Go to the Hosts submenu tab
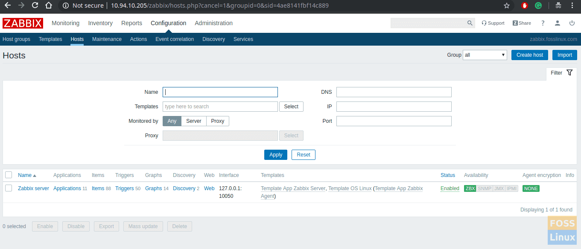The height and width of the screenshot is (249, 581). tap(77, 39)
